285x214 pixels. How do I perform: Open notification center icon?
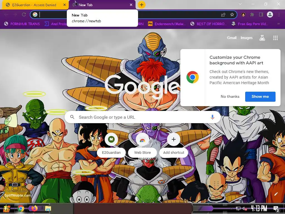pos(276,209)
